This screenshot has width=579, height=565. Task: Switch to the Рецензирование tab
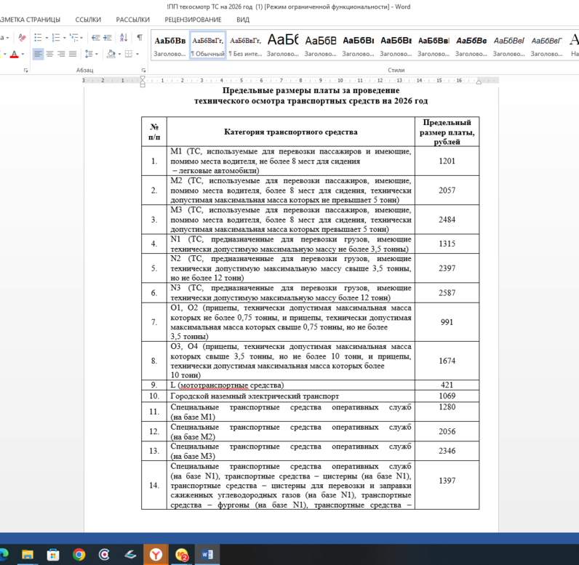(x=193, y=20)
